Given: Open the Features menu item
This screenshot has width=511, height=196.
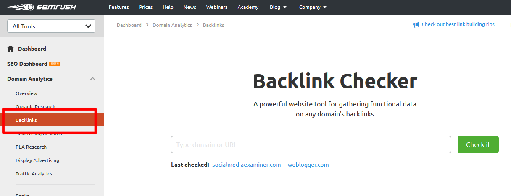Looking at the screenshot, I should click(x=119, y=7).
